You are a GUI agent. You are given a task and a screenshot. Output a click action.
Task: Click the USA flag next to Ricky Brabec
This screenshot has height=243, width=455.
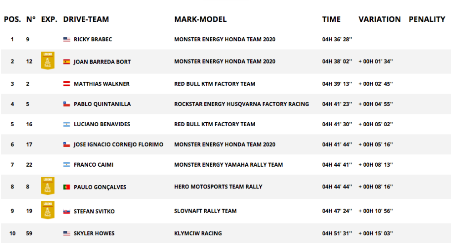(x=66, y=40)
